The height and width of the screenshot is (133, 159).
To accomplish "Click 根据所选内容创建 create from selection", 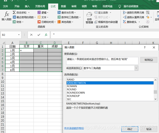I will (106, 22).
